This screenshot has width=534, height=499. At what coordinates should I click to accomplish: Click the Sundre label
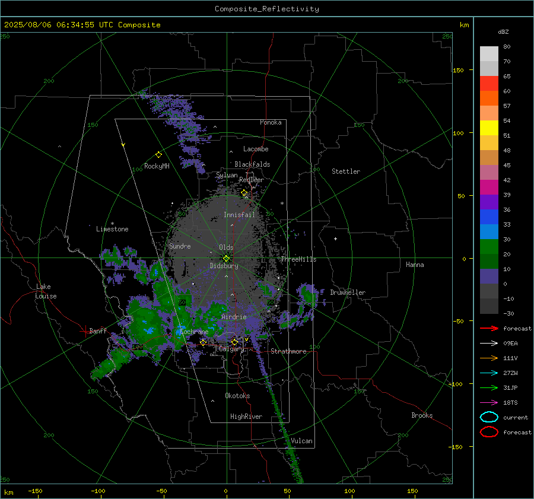coord(180,246)
